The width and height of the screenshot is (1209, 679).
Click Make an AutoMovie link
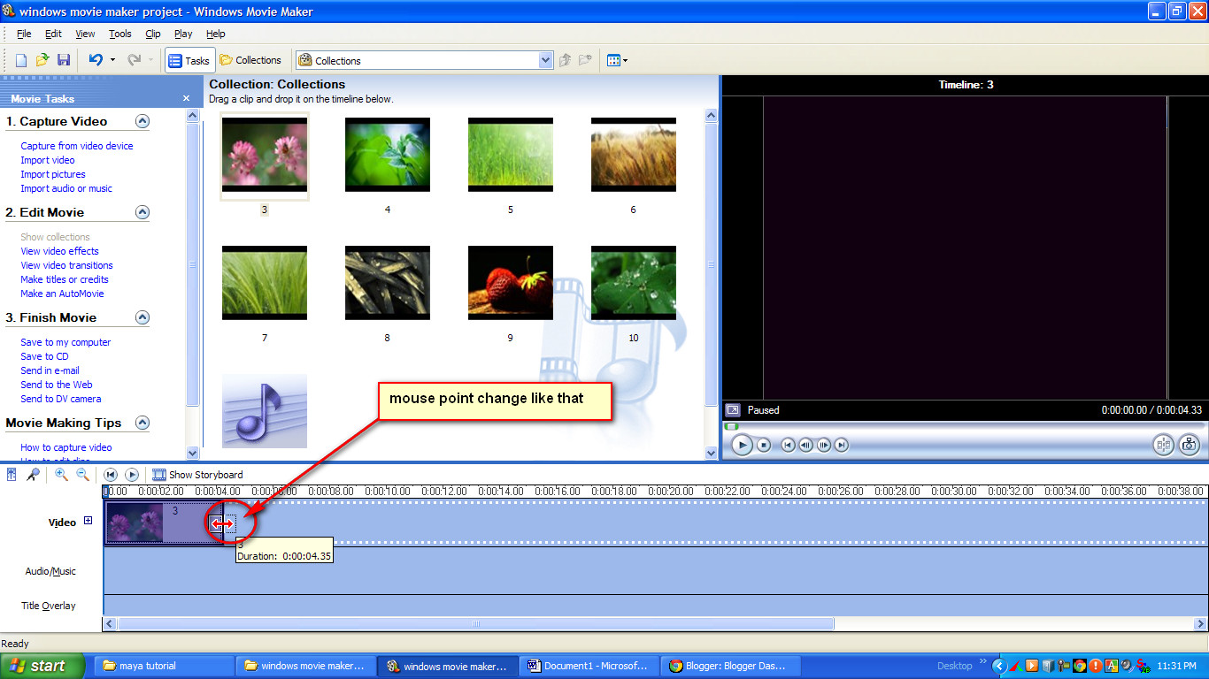(62, 294)
